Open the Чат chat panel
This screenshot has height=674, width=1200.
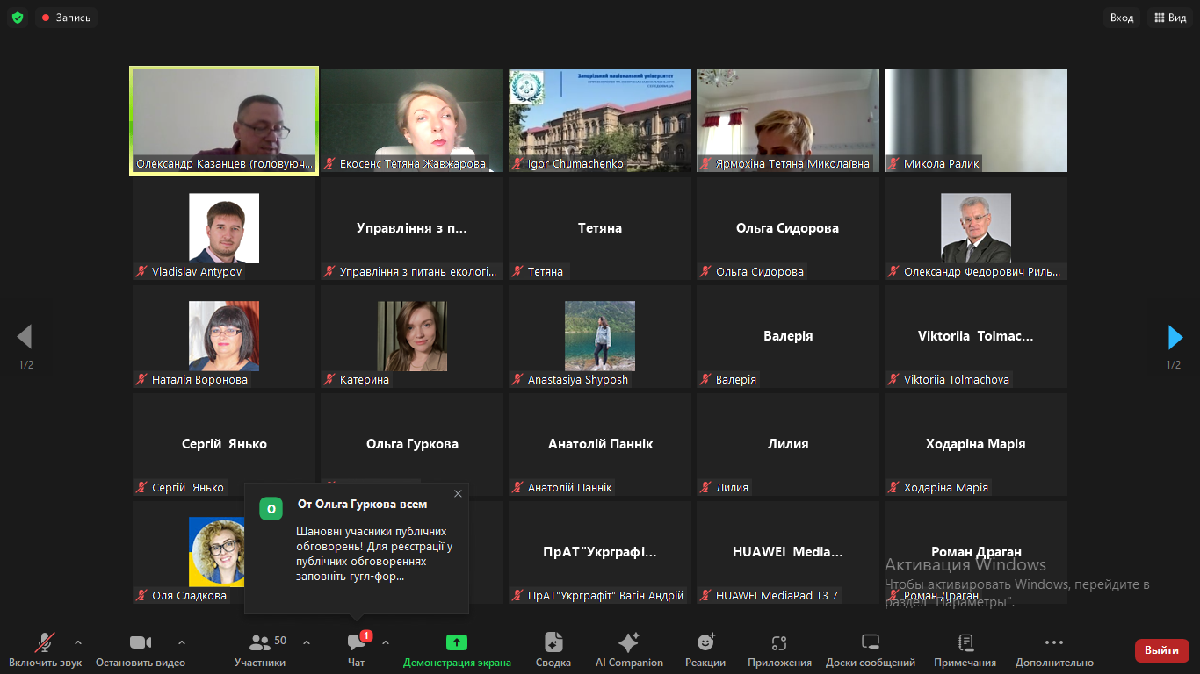point(356,650)
